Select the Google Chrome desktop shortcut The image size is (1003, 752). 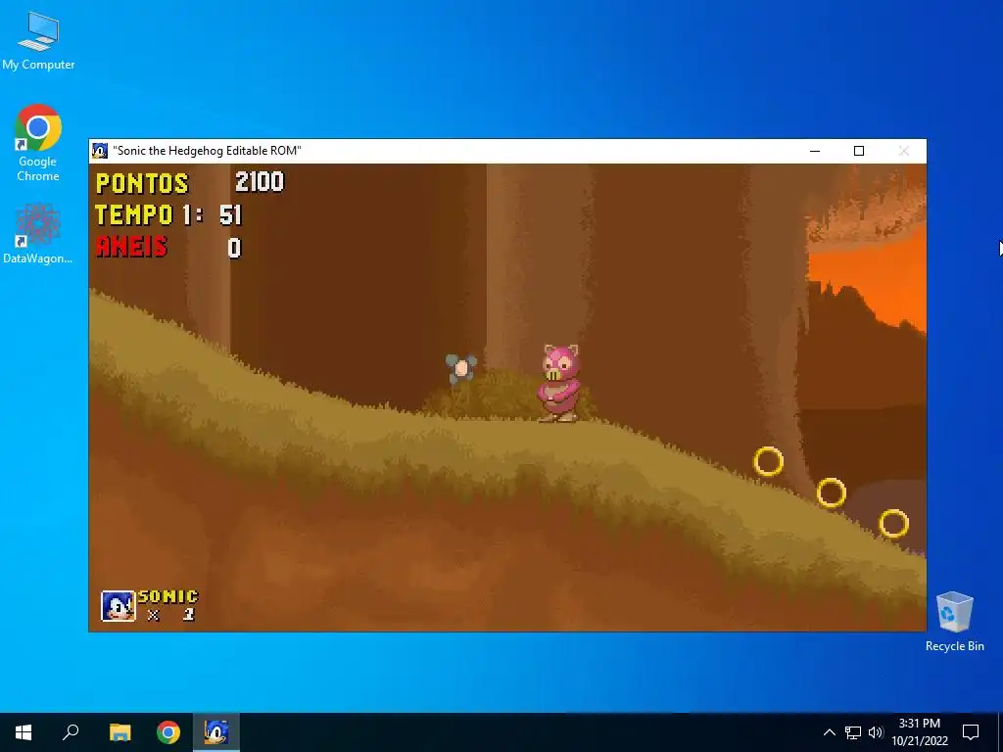tap(38, 143)
